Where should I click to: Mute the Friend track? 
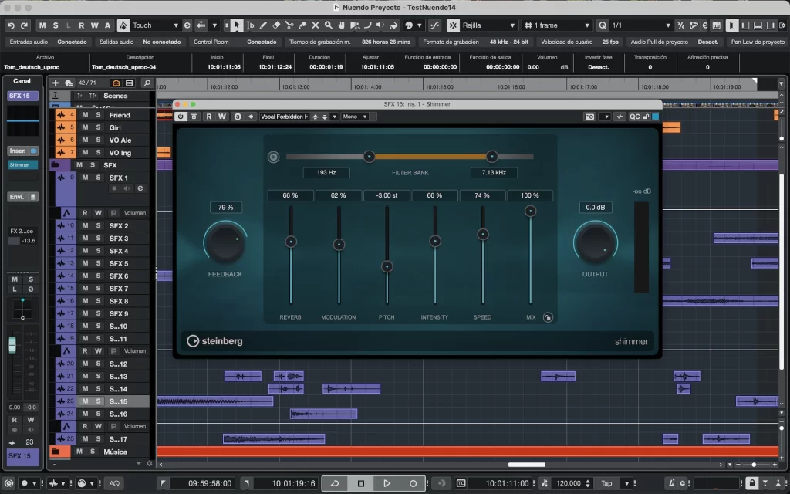click(x=85, y=115)
